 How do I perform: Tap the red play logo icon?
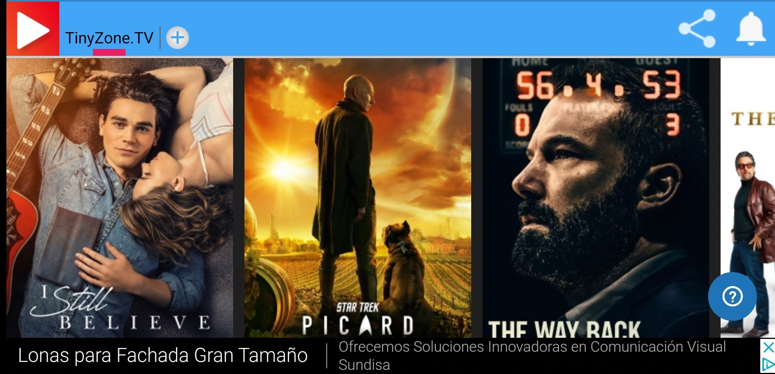point(33,29)
